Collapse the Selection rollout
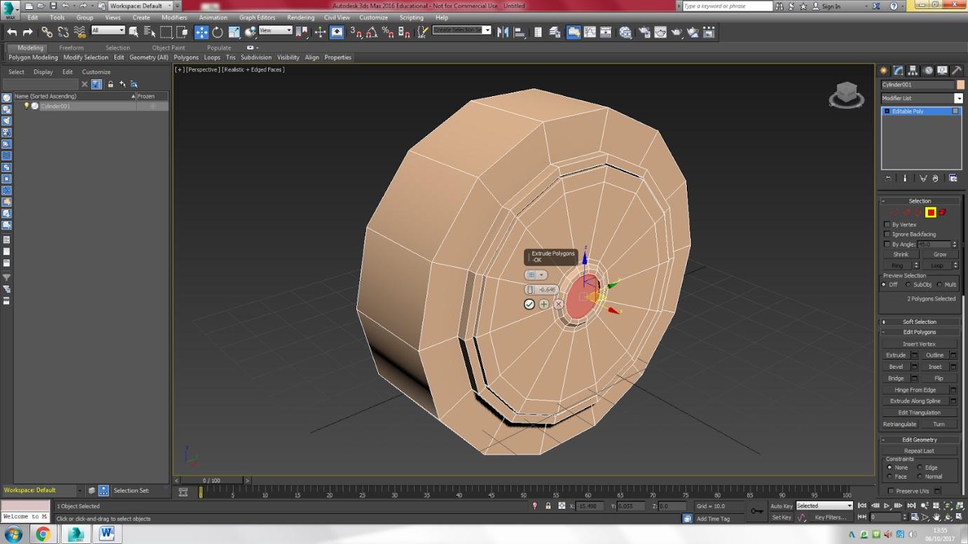Image resolution: width=968 pixels, height=544 pixels. point(920,200)
